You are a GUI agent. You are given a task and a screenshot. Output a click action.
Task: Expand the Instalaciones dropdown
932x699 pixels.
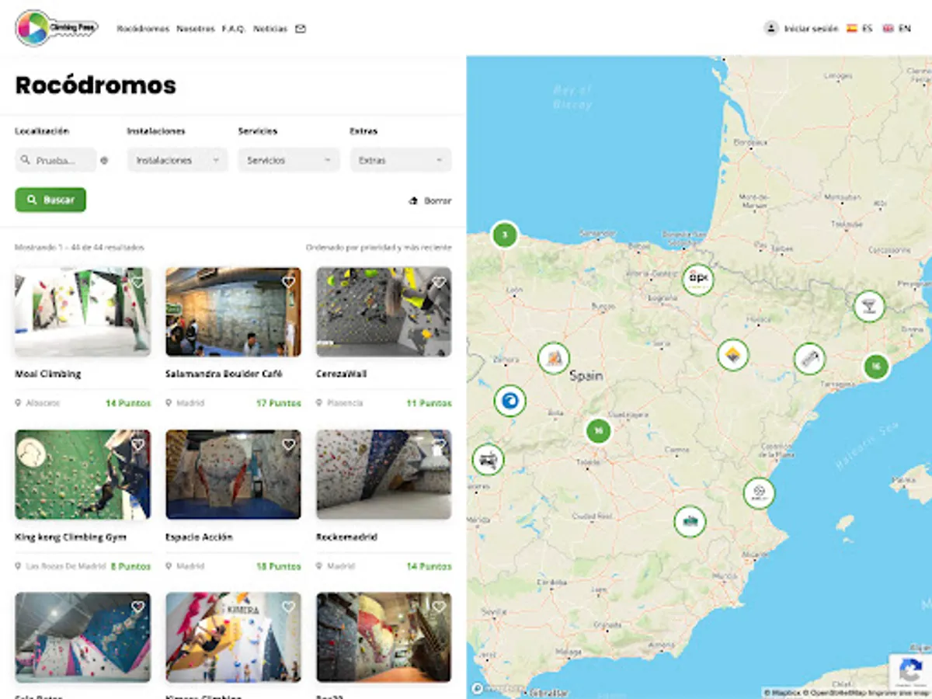(178, 160)
